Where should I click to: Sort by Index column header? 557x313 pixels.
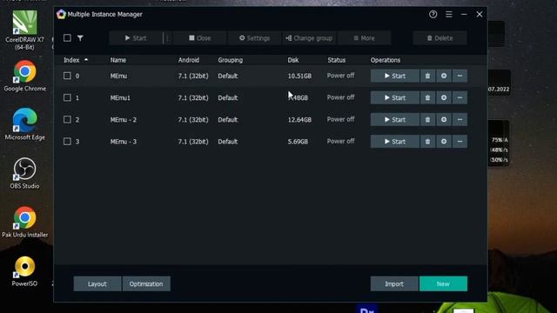coord(76,60)
